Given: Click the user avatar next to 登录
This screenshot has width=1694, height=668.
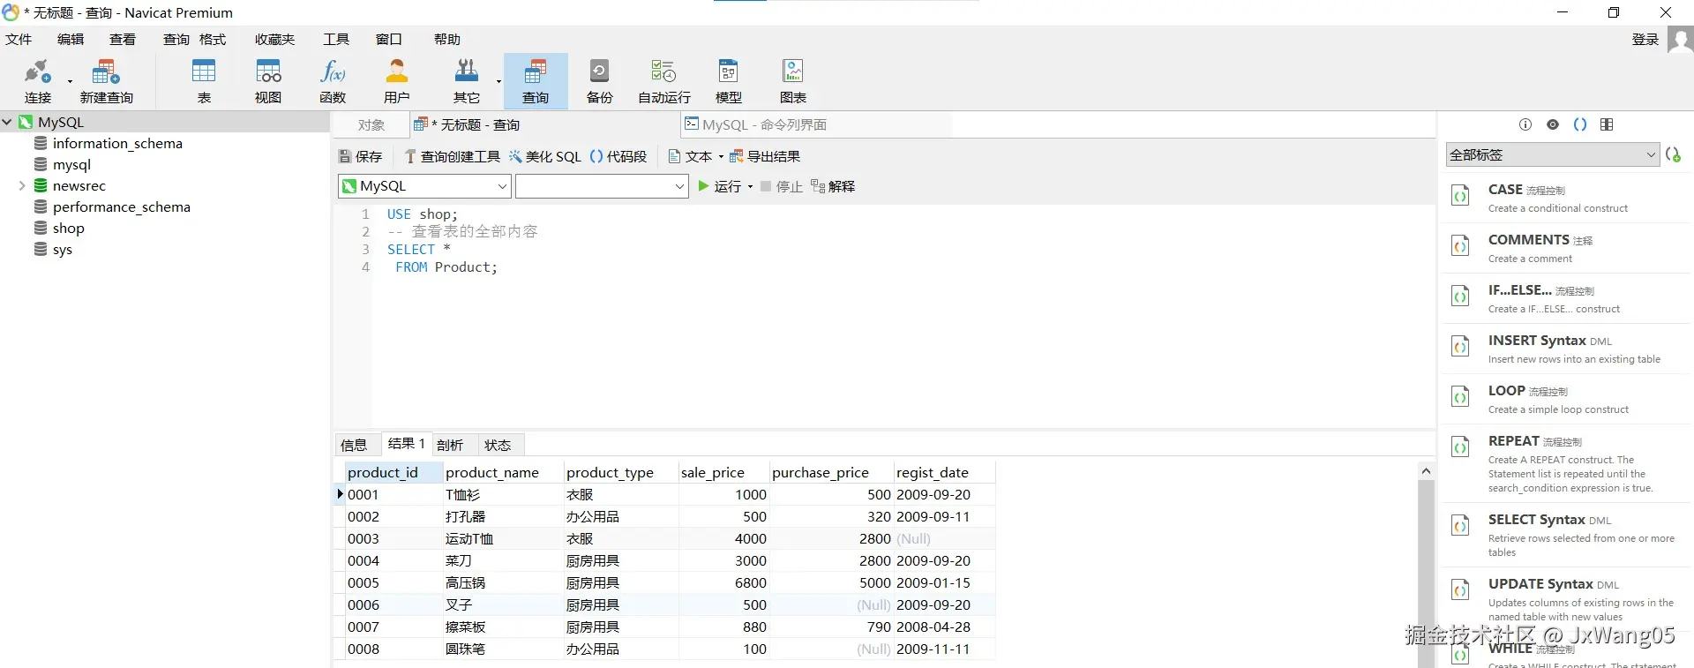Looking at the screenshot, I should (x=1680, y=40).
